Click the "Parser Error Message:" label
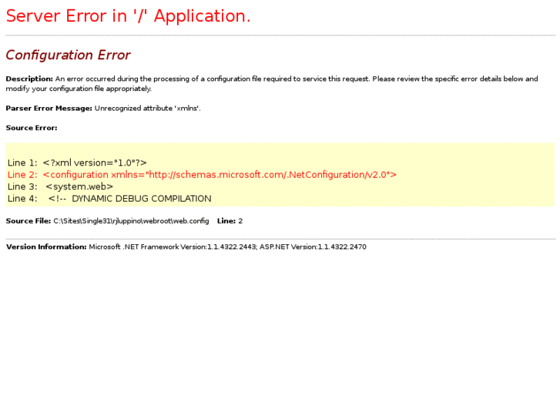 pyautogui.click(x=49, y=109)
